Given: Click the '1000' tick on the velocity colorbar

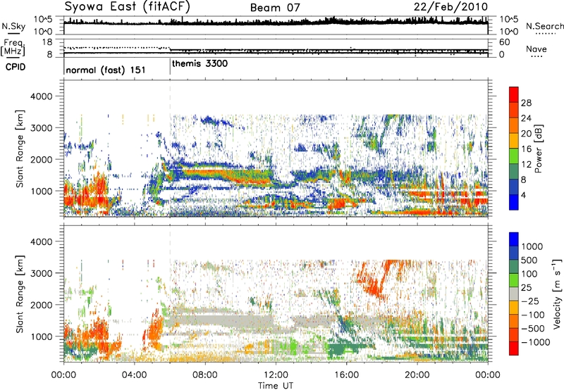Looking at the screenshot, I should click(x=532, y=246).
